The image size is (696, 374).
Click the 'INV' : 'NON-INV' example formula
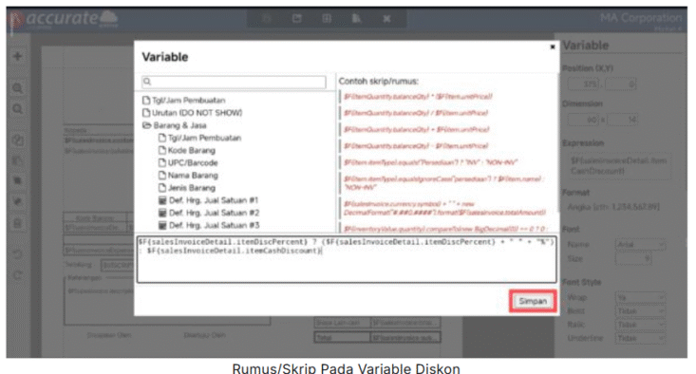430,162
